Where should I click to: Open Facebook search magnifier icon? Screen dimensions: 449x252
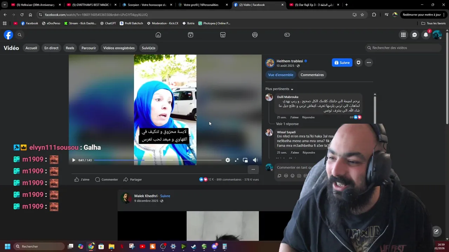coord(20,35)
